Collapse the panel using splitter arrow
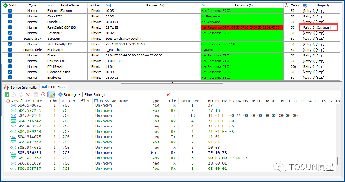The width and height of the screenshot is (345, 182). coord(172,83)
